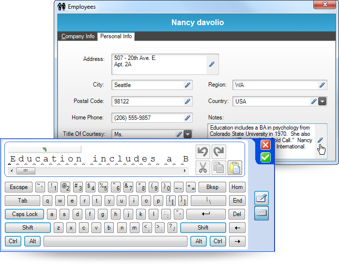
Task: Click the pen icon in City field
Action: (x=187, y=85)
